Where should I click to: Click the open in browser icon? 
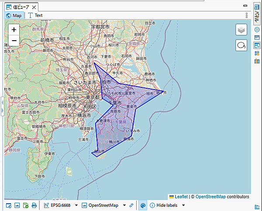pos(9,205)
